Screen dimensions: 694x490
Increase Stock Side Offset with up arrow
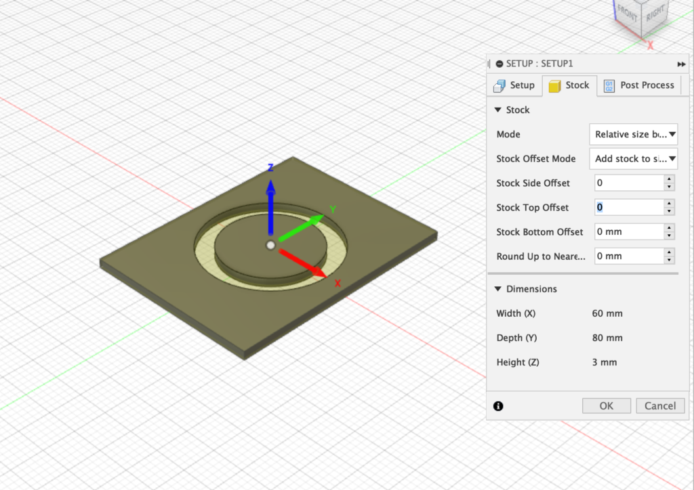coord(669,179)
